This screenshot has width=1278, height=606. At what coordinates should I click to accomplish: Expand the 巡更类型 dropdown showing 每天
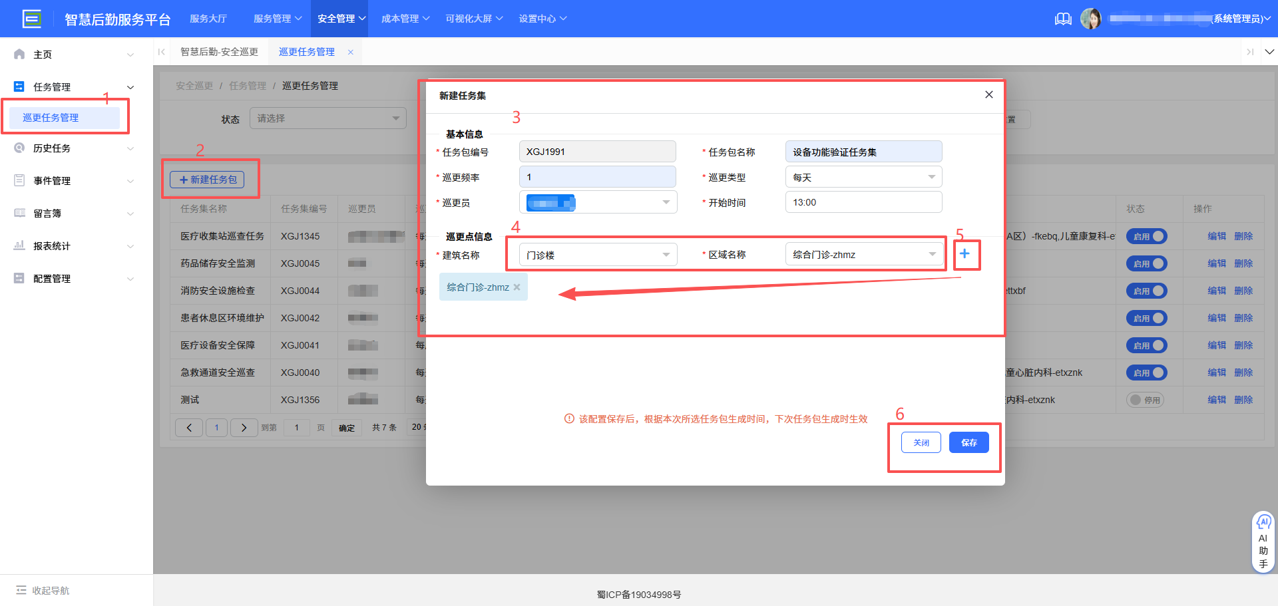click(863, 176)
